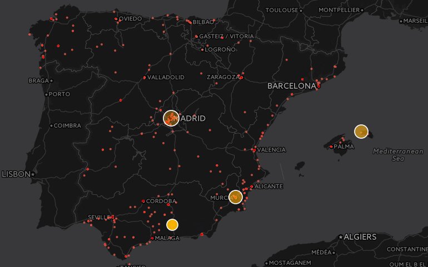
Task: Select the Lisbon capital label
Action: [x=16, y=174]
